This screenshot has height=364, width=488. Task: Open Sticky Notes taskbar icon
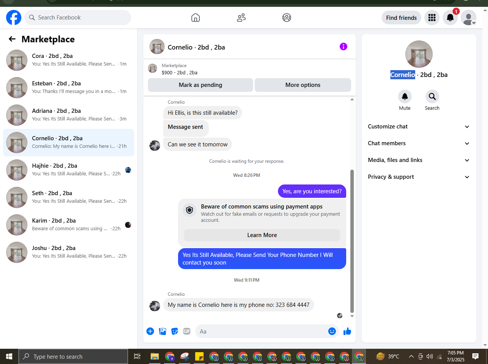(x=199, y=356)
